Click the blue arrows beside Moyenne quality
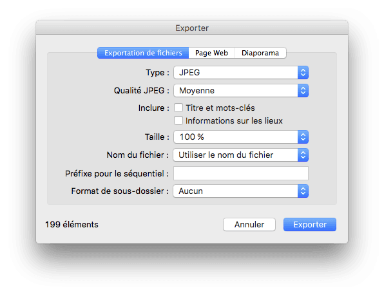 (x=303, y=91)
